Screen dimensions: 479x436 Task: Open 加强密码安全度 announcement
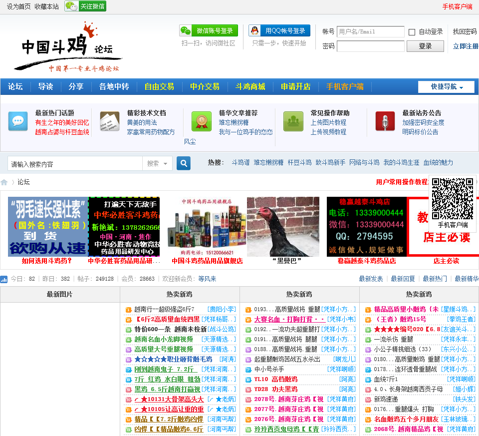click(423, 122)
